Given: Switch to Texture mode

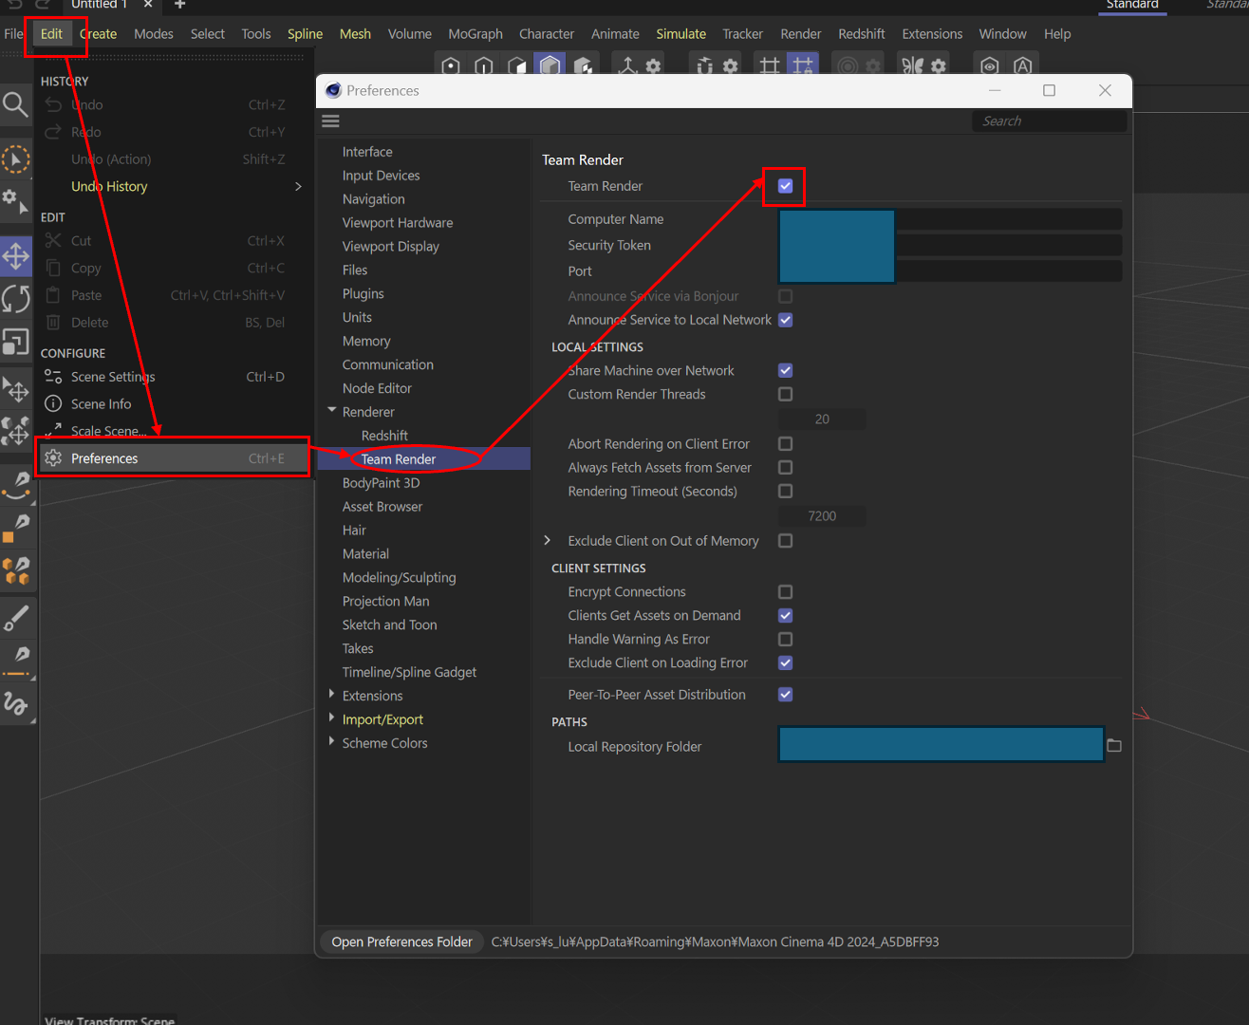Looking at the screenshot, I should 584,65.
